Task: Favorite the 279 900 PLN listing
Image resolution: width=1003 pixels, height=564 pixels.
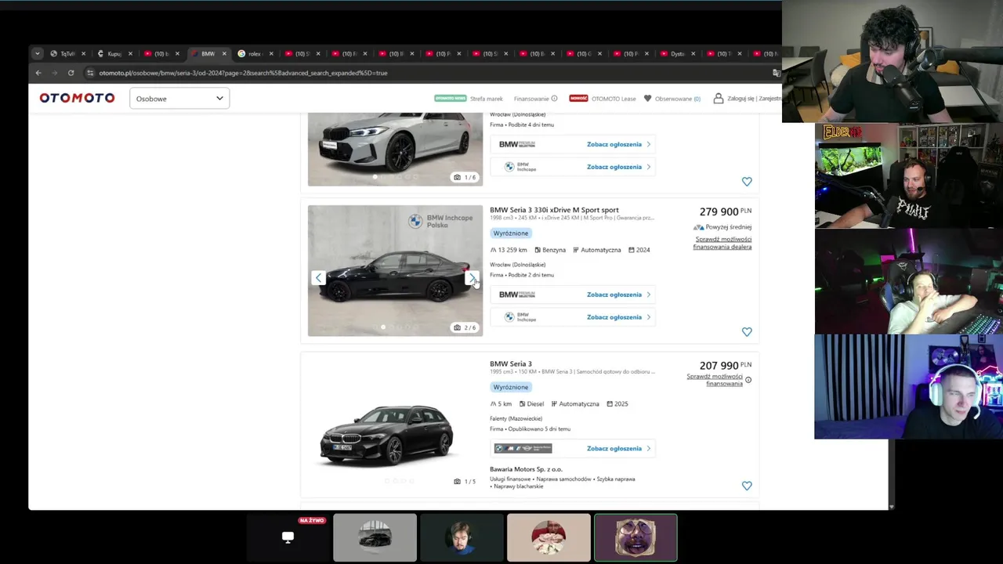Action: coord(747,332)
